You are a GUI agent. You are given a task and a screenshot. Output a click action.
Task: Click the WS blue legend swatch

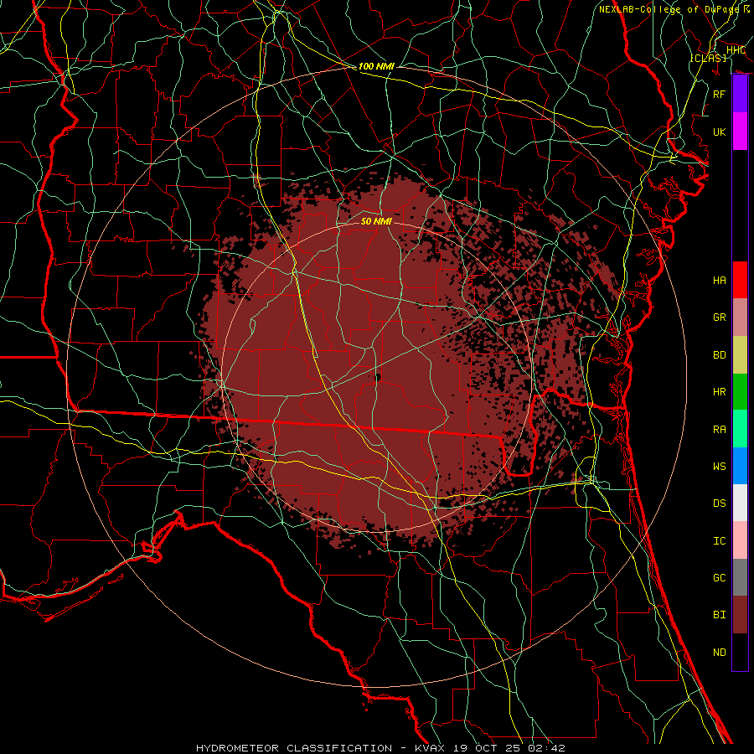click(x=740, y=466)
